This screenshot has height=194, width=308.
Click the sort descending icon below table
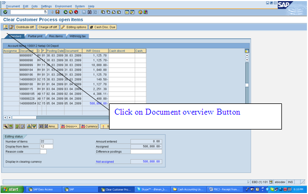[34, 126]
